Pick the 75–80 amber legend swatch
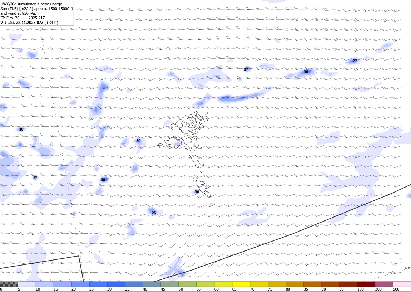411x292 pixels. pyautogui.click(x=277, y=284)
